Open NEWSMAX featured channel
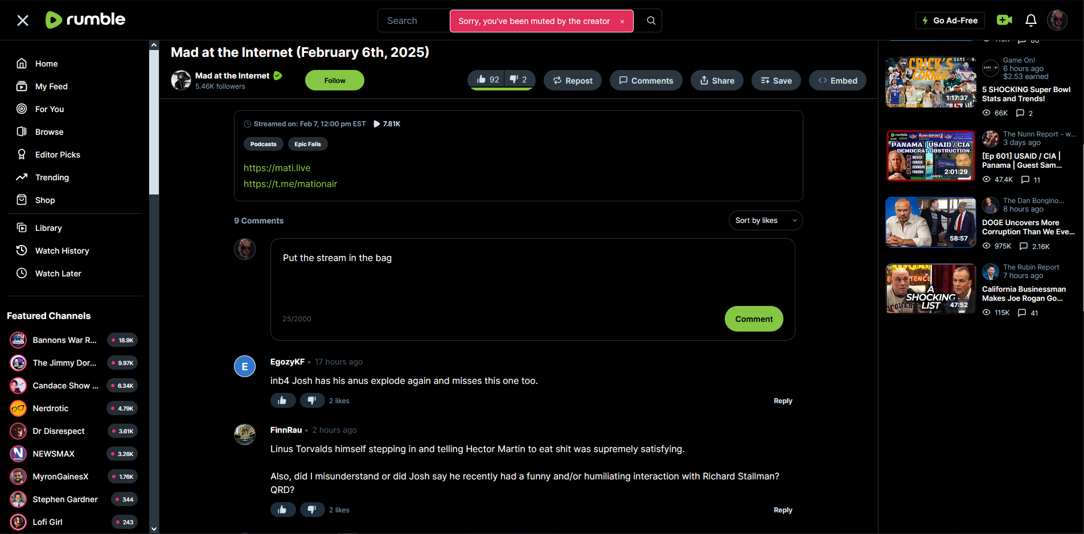Image resolution: width=1084 pixels, height=534 pixels. click(x=74, y=454)
